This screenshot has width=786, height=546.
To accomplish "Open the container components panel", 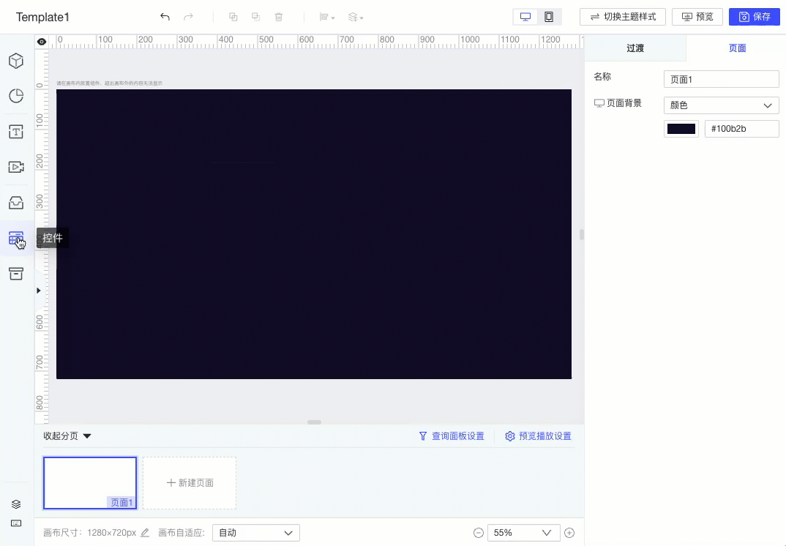I will (16, 273).
